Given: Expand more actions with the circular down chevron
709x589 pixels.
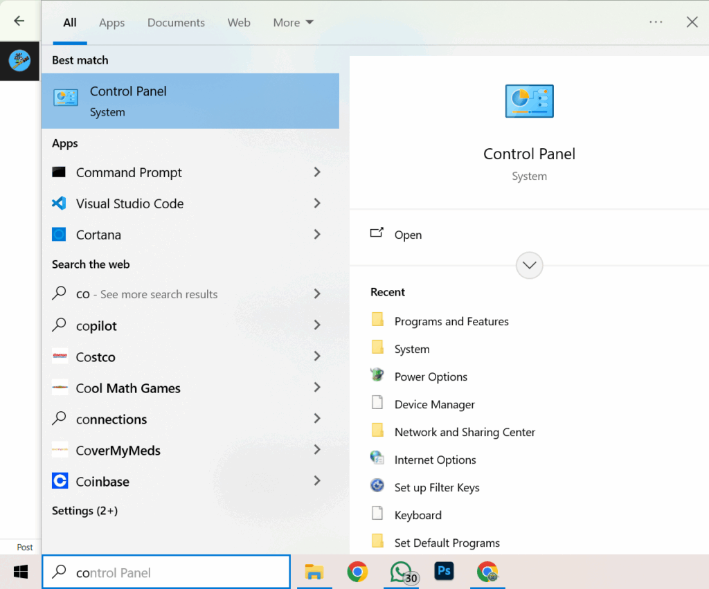Looking at the screenshot, I should [530, 265].
